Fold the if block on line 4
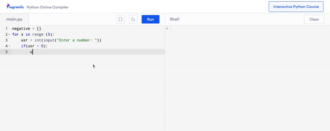Image resolution: width=330 pixels, height=131 pixels. [9, 46]
